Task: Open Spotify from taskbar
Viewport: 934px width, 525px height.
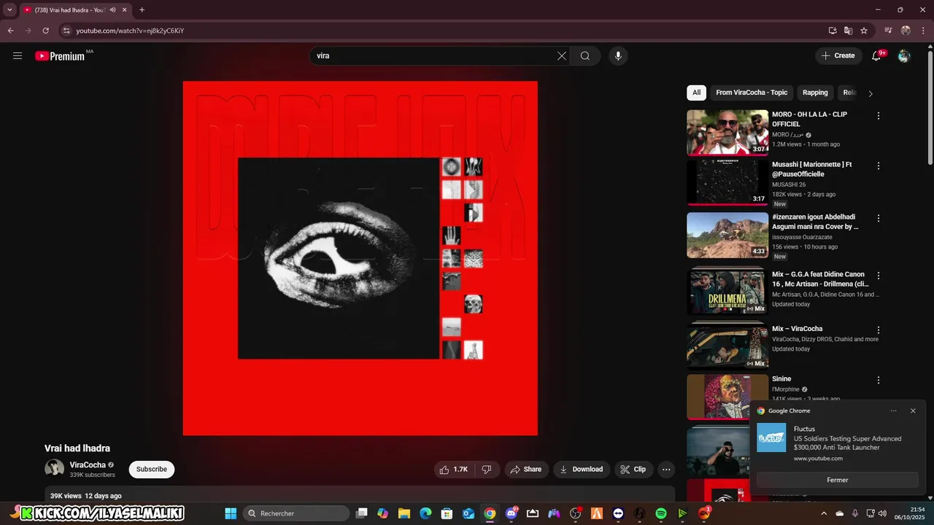Action: click(x=661, y=513)
